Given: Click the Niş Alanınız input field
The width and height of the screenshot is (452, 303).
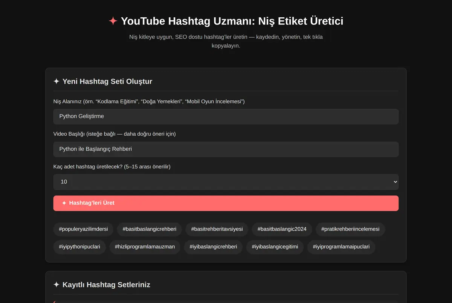Looking at the screenshot, I should 226,117.
